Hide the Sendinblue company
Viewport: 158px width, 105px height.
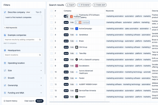pyautogui.click(x=72, y=35)
